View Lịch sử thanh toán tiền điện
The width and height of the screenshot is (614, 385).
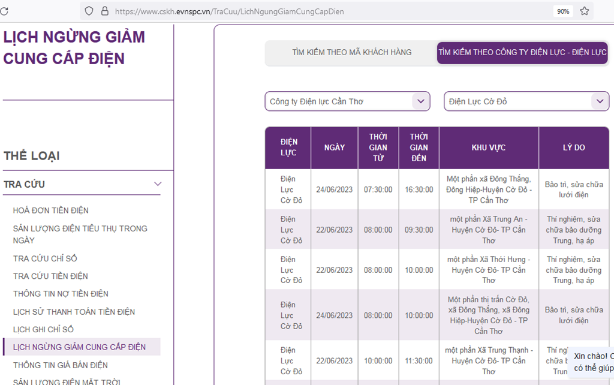tap(74, 312)
